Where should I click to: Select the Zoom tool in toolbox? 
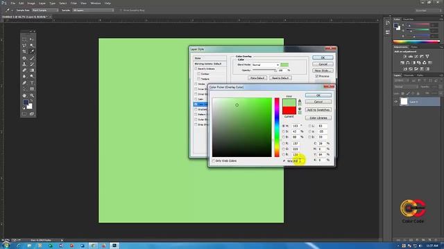click(x=32, y=95)
